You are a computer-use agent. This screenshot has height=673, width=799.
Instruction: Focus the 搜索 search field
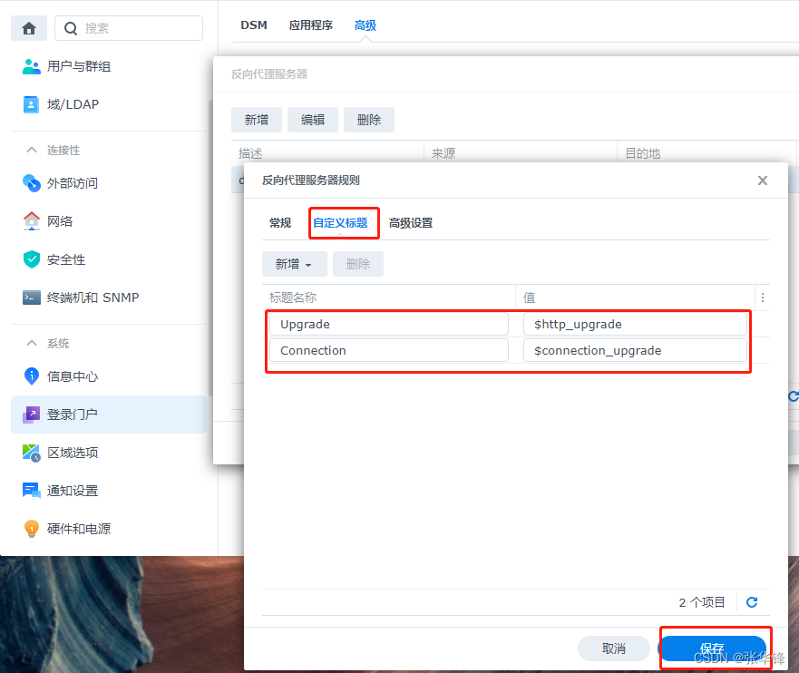pos(129,28)
